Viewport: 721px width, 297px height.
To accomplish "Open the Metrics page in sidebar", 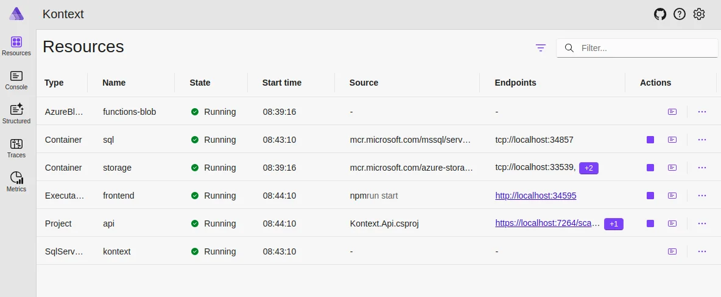I will [16, 182].
